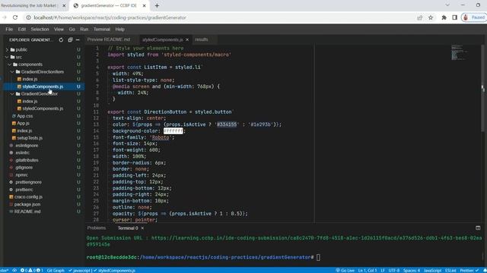487x273 pixels.
Task: Open the Go menu
Action: pos(72,30)
